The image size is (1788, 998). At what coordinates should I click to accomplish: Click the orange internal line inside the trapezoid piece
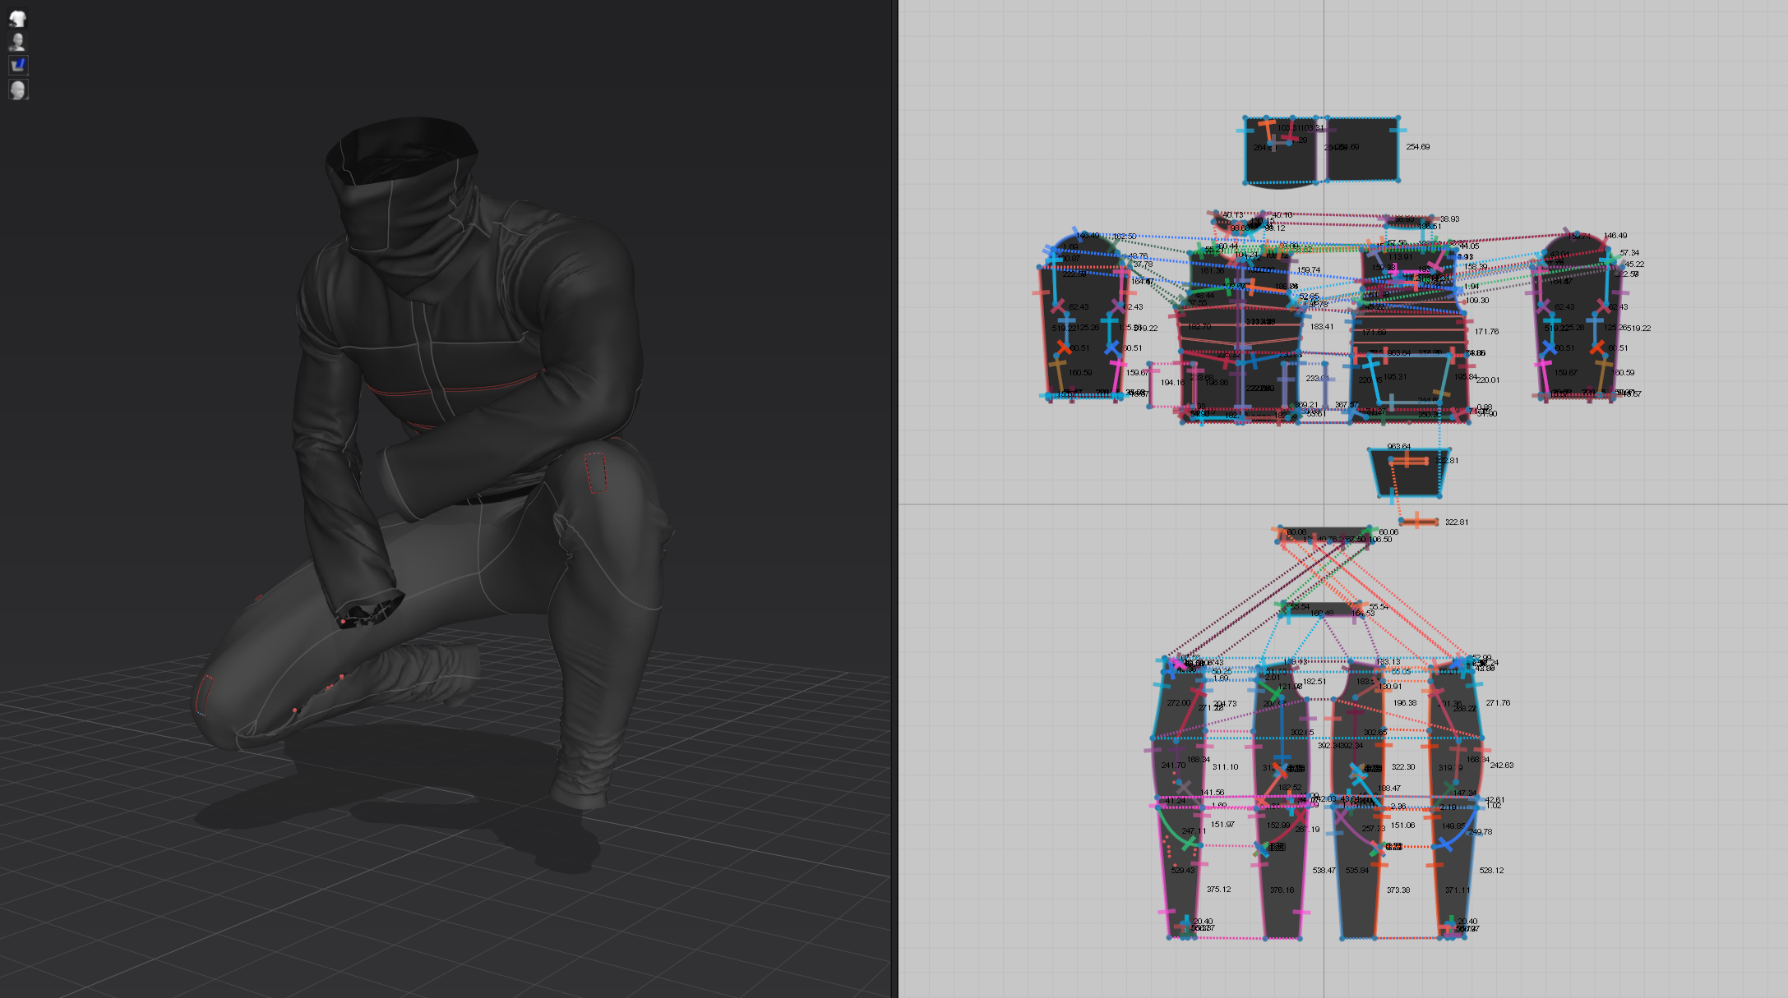[x=1410, y=462]
